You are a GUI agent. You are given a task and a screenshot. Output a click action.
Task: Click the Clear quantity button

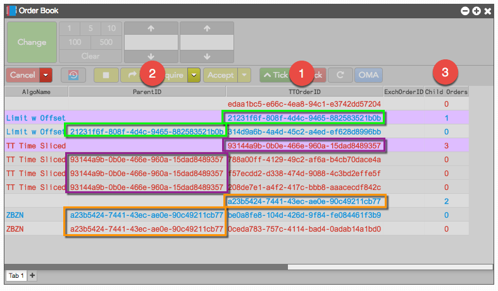90,56
